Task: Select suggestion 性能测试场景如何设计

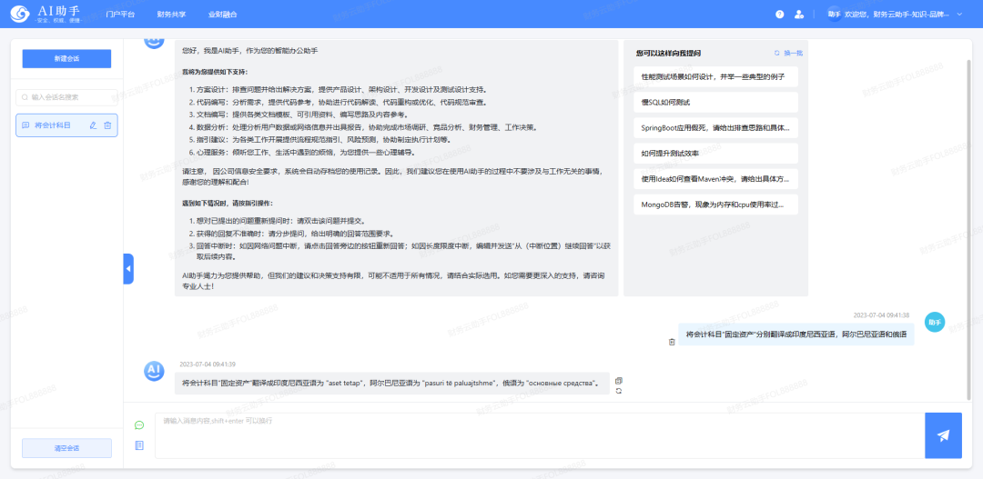Action: 715,76
